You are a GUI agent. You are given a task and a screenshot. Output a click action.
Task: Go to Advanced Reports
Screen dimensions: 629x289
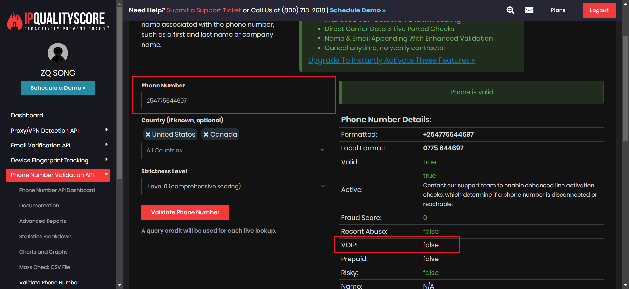43,221
